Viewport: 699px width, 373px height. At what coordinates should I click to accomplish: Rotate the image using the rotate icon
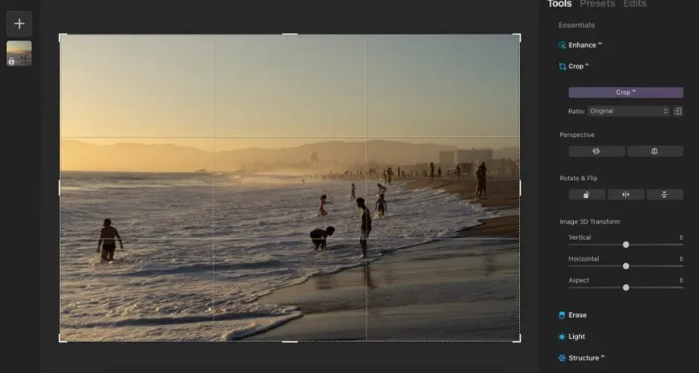[587, 195]
